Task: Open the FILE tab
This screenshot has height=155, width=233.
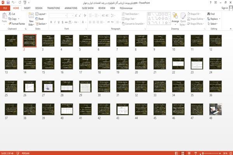Action: (5, 8)
